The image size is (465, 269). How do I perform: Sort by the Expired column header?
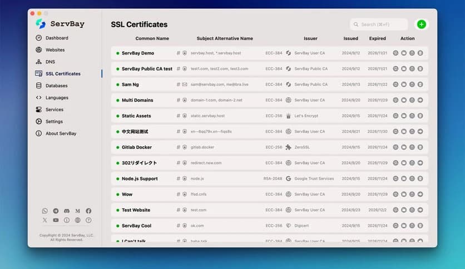coord(377,39)
